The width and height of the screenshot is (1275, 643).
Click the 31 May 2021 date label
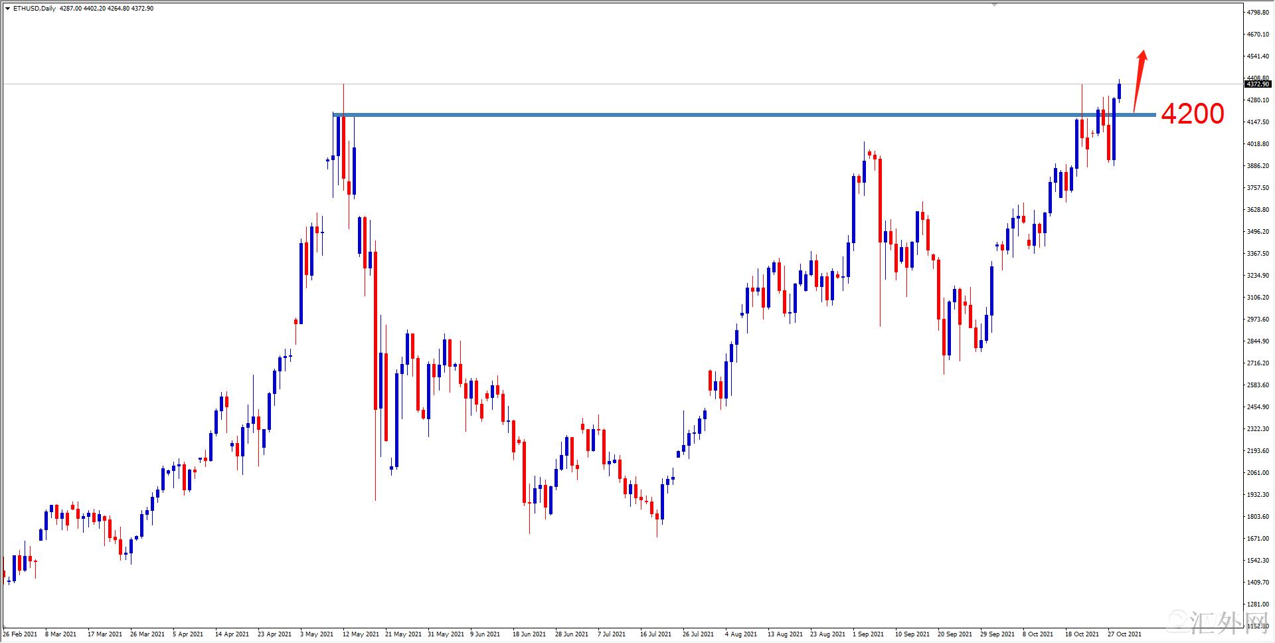pyautogui.click(x=446, y=634)
